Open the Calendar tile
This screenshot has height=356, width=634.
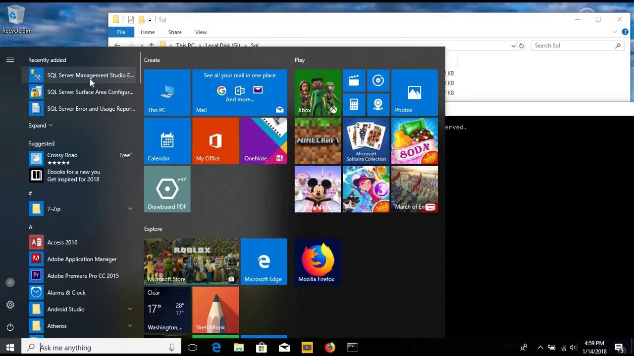click(167, 141)
